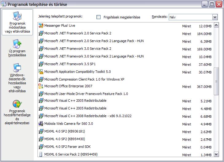
Task: Click the MSXML 4.0 SP2 (KB936181) icon
Action: point(41,132)
